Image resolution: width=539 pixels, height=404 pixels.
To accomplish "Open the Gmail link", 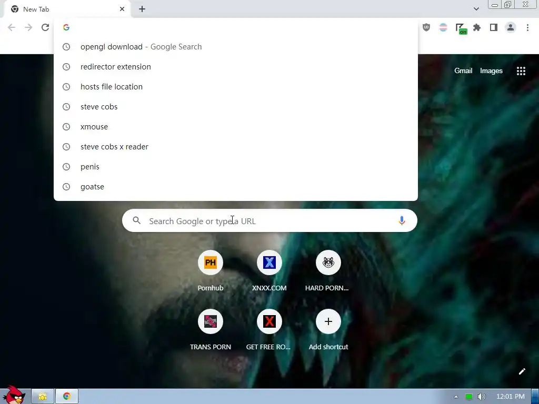I will coord(463,71).
